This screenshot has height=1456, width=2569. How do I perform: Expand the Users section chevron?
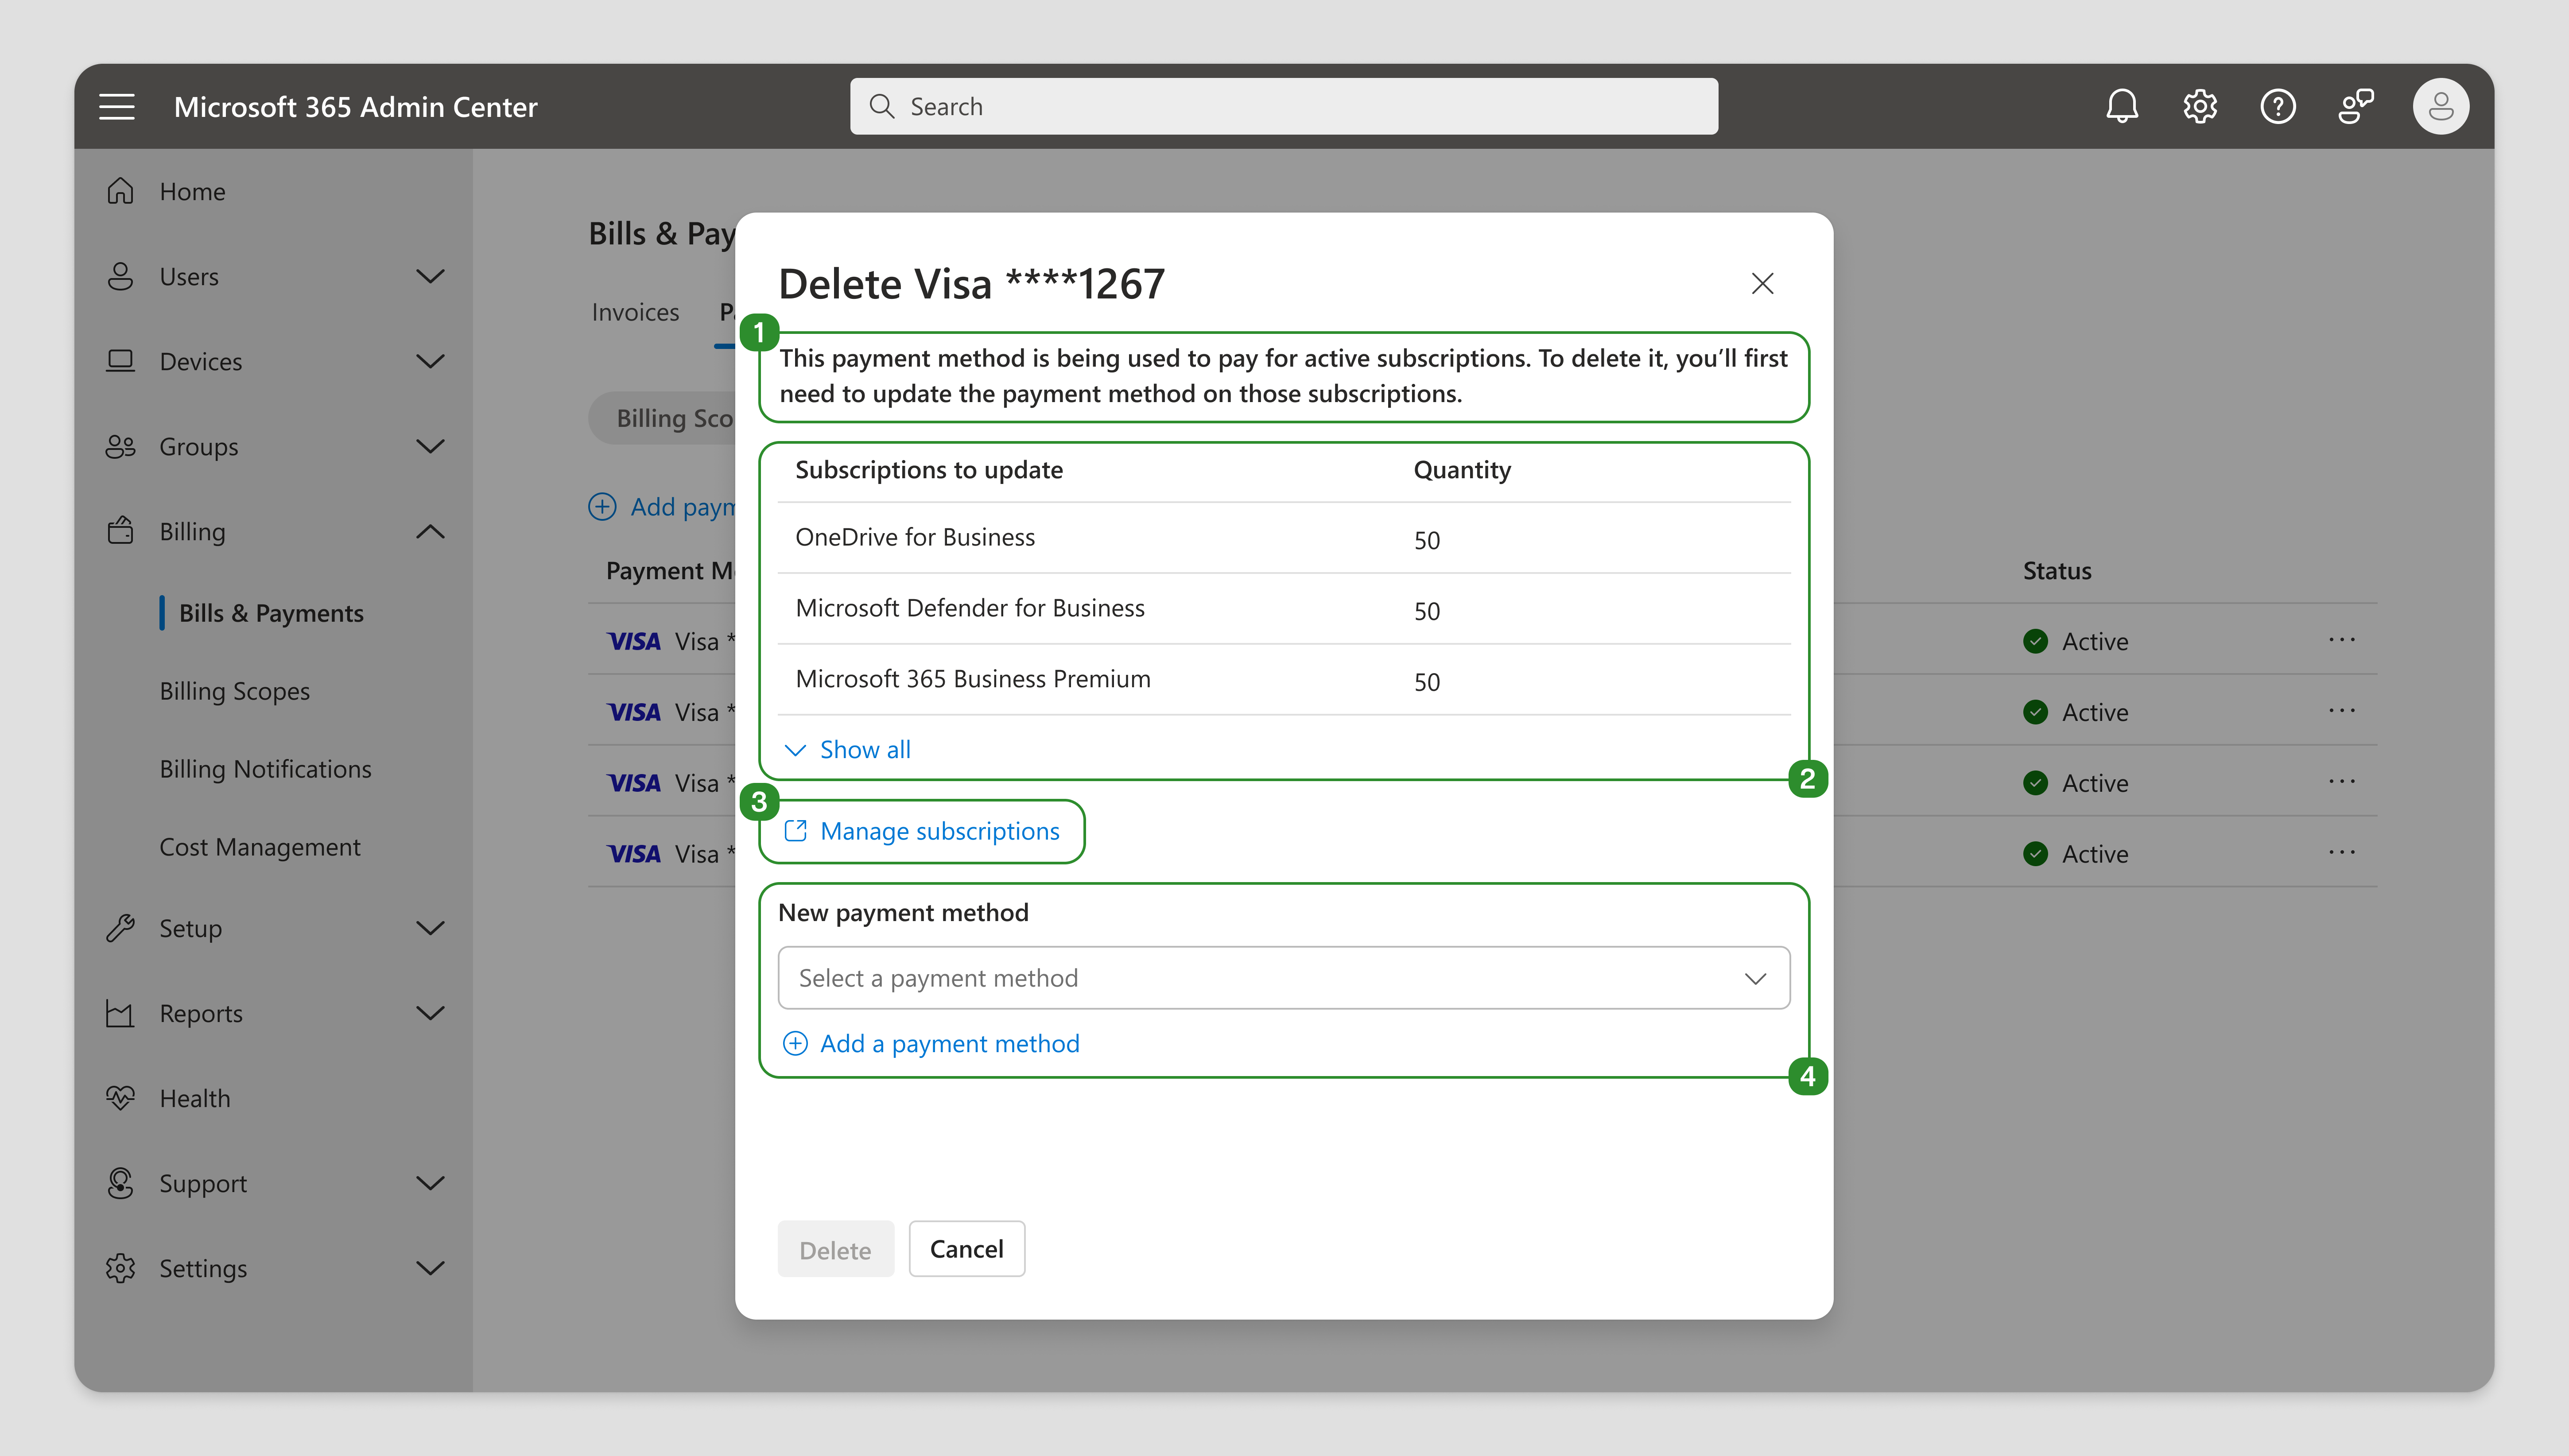(430, 276)
